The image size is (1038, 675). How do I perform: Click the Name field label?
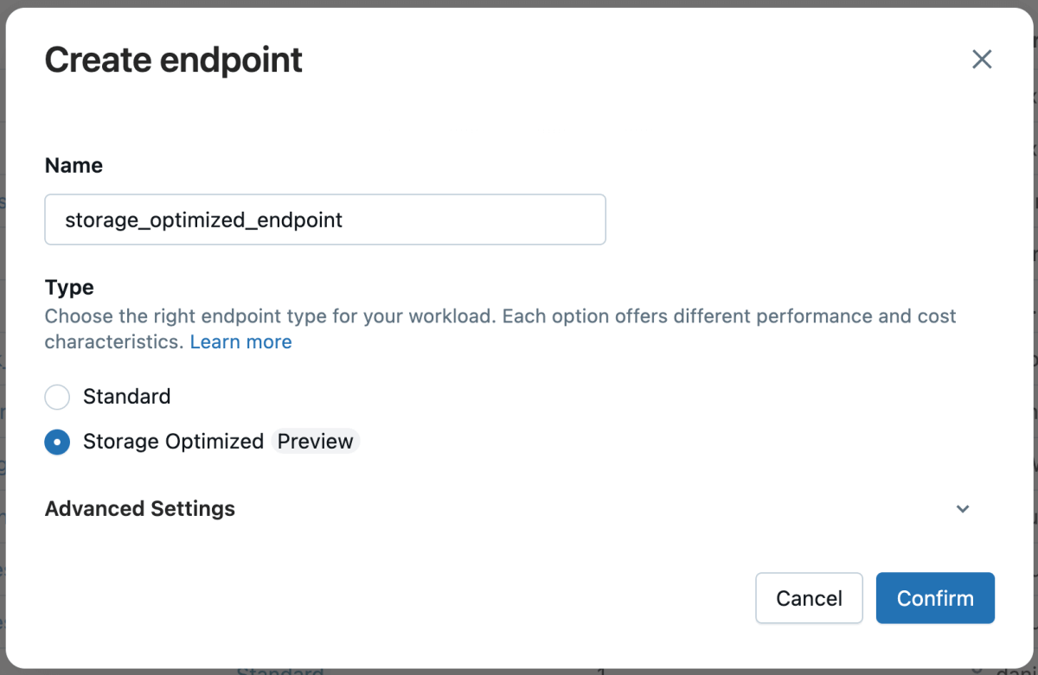(74, 166)
